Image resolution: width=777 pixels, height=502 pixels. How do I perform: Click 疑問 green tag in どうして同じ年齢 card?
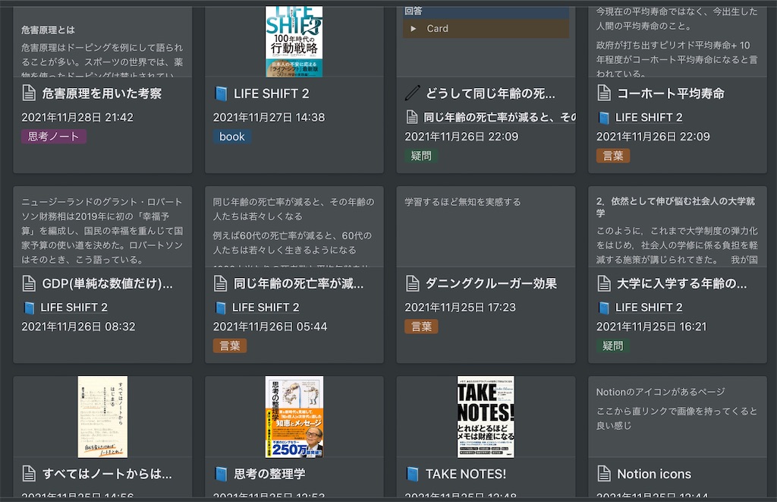click(x=421, y=156)
